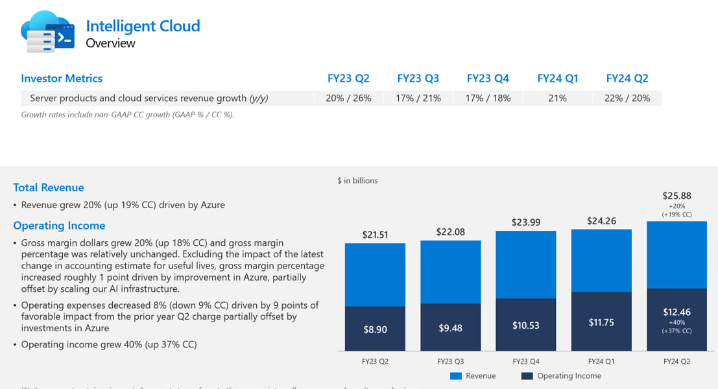Viewport: 718px width, 389px height.
Task: Click the $12.46 operating income bar
Action: [676, 320]
